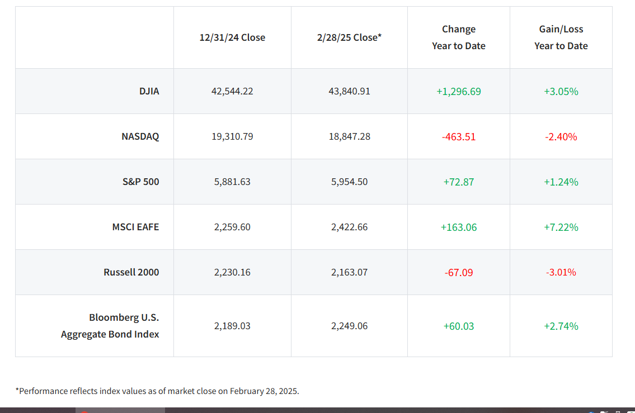The width and height of the screenshot is (635, 413).
Task: Select the NASDAQ row label
Action: 140,136
